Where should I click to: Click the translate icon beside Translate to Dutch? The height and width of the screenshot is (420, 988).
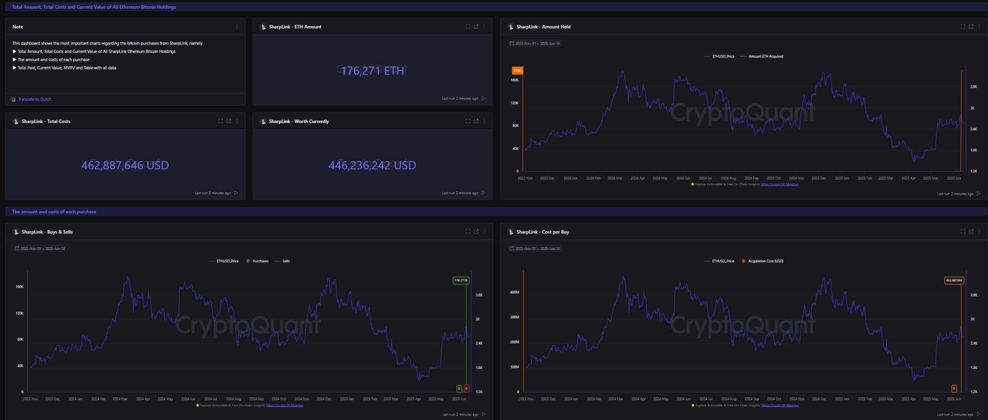coord(13,99)
